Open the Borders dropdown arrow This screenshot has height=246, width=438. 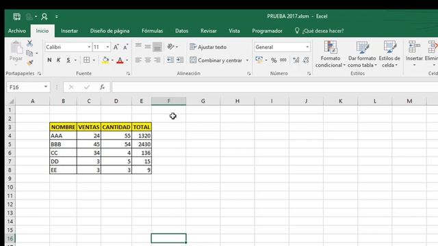[x=94, y=60]
